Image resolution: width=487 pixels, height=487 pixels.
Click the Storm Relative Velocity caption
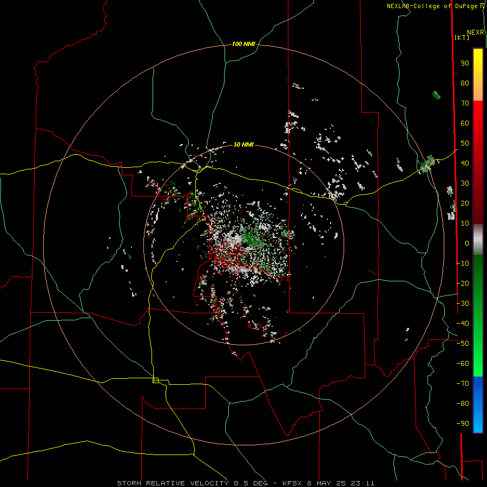pyautogui.click(x=245, y=483)
